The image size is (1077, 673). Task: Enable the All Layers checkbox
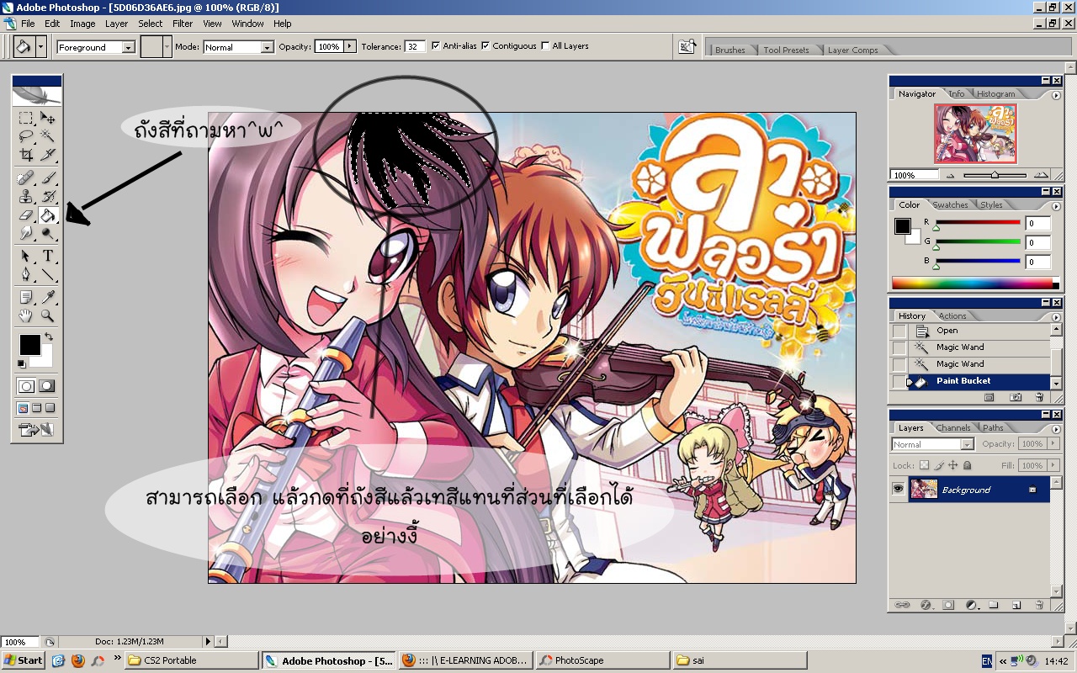[545, 46]
